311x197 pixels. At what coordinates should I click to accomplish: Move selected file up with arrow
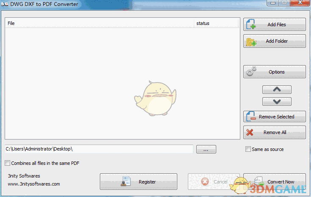click(x=277, y=90)
